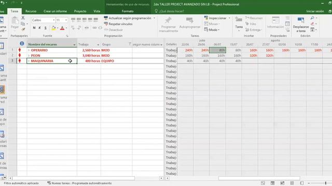Expand the OPERARIO resource row
Screen dimensions: 332x186
pos(29,50)
